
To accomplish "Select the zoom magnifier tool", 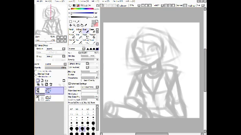I will pyautogui.click(x=74, y=25).
